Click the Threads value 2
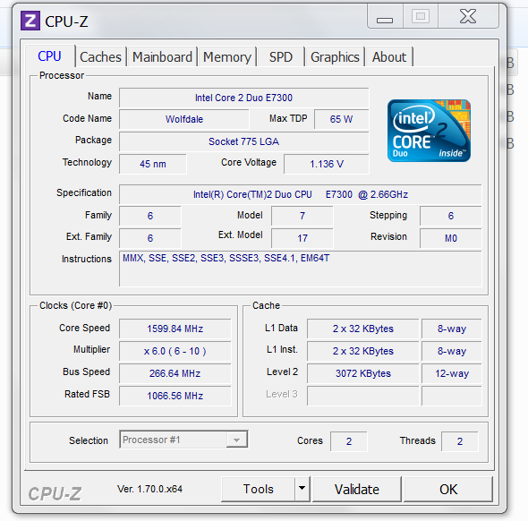 pos(460,441)
